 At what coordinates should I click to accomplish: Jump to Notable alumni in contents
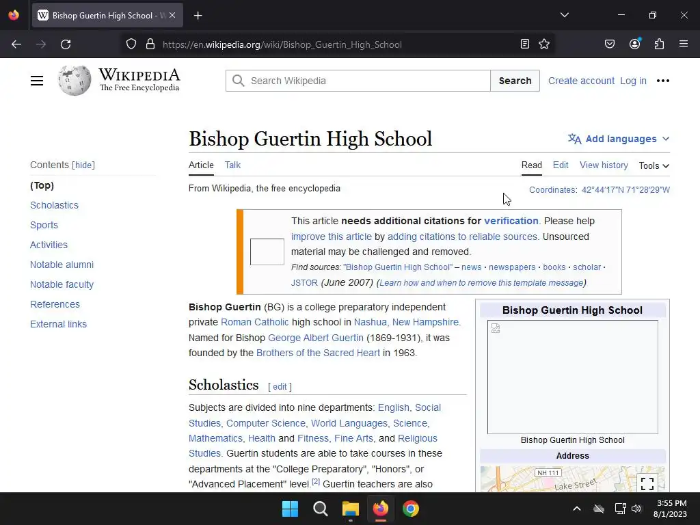[62, 265]
